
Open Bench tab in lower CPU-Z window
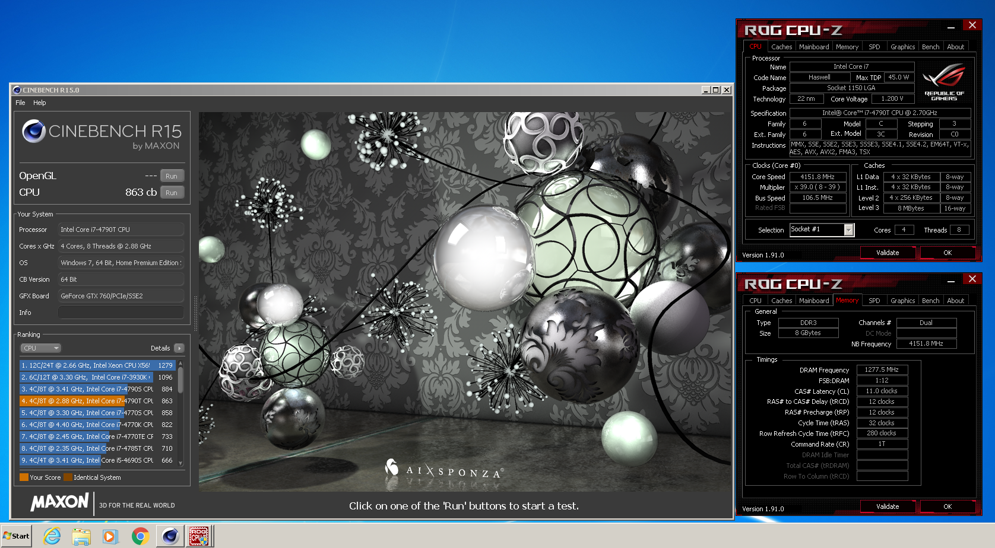pos(930,301)
